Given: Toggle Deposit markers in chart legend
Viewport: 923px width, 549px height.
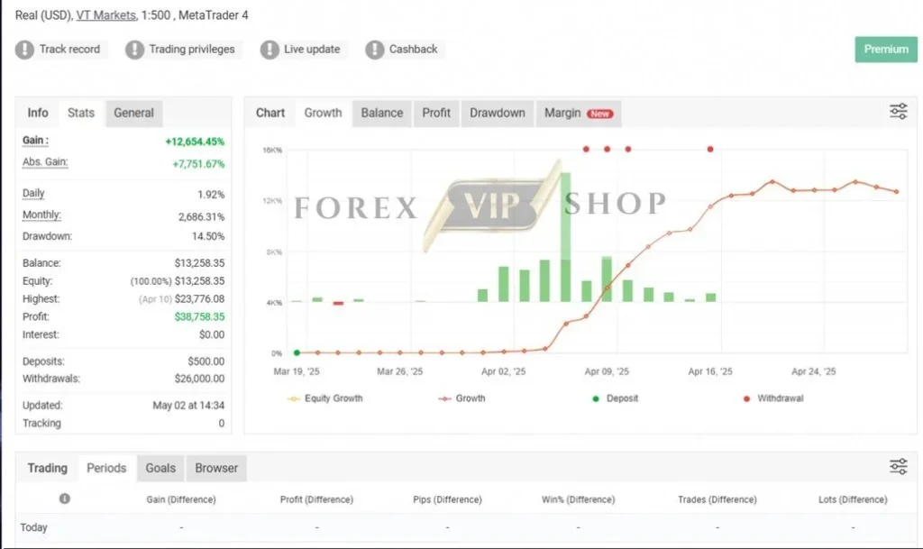Looking at the screenshot, I should pyautogui.click(x=615, y=398).
